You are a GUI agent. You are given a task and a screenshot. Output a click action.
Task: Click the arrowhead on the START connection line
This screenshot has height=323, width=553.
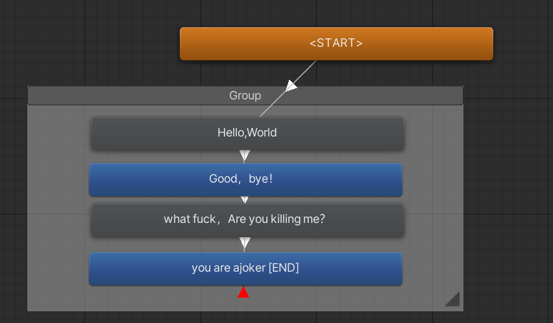[x=291, y=86]
